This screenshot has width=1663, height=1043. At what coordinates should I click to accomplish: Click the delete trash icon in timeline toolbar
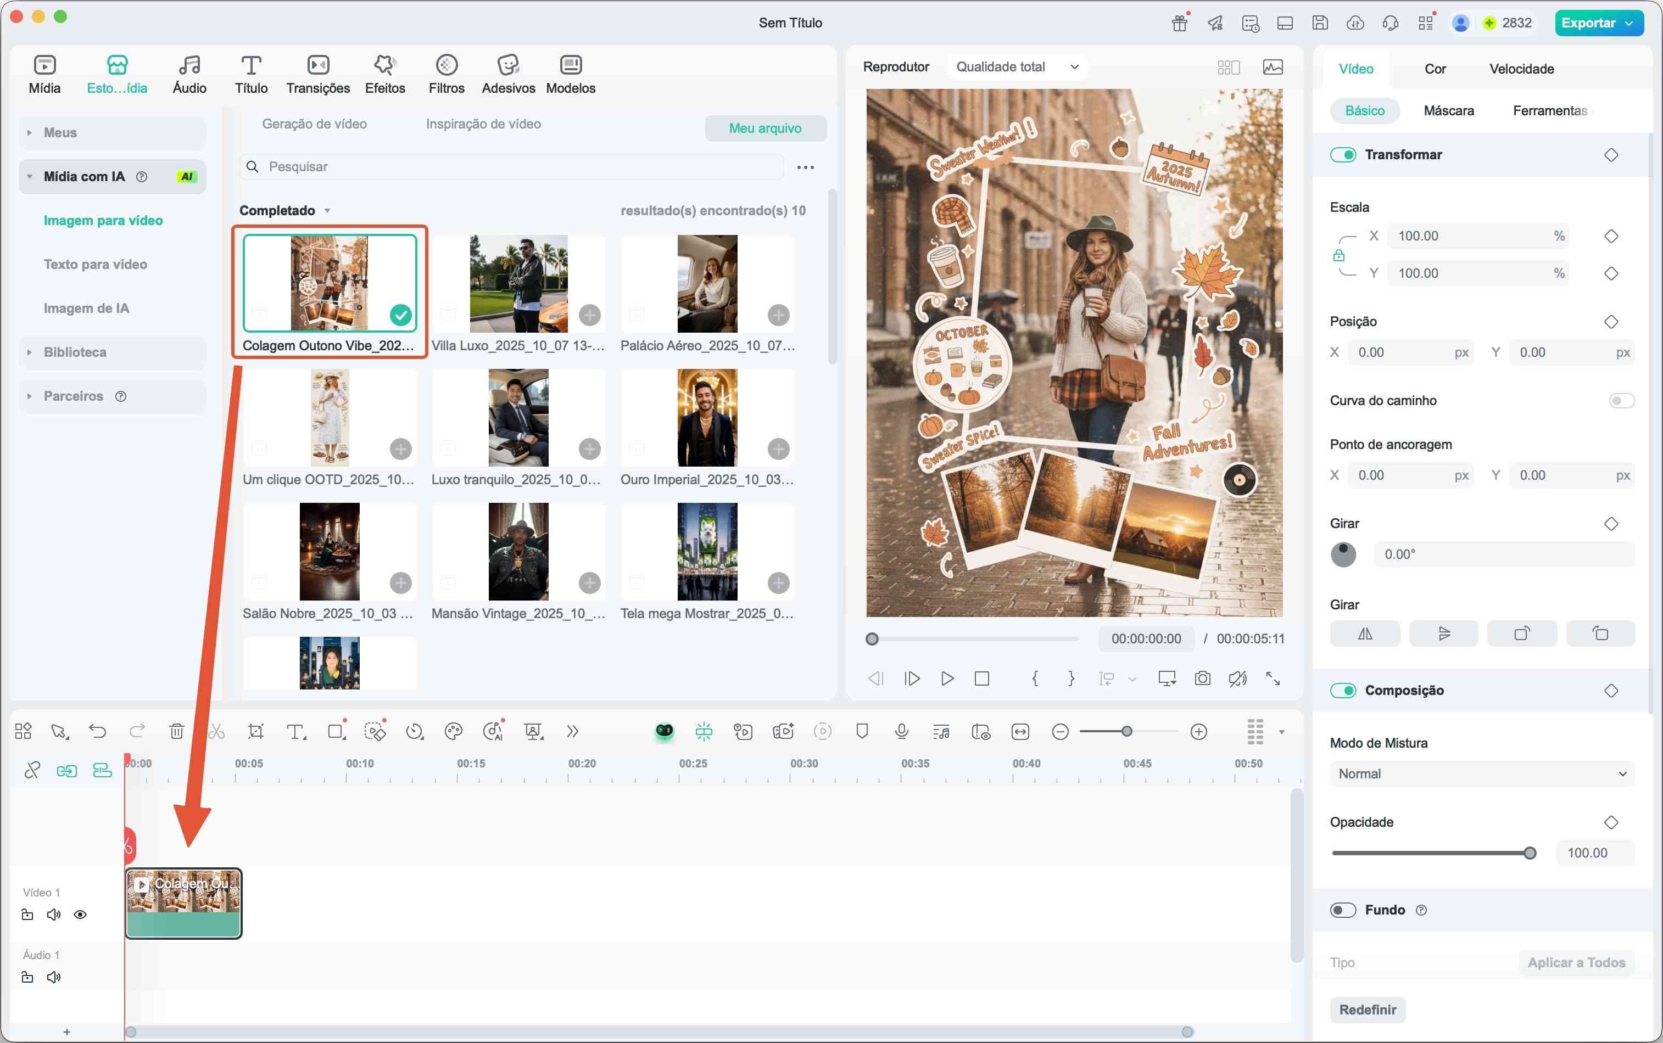(x=177, y=731)
